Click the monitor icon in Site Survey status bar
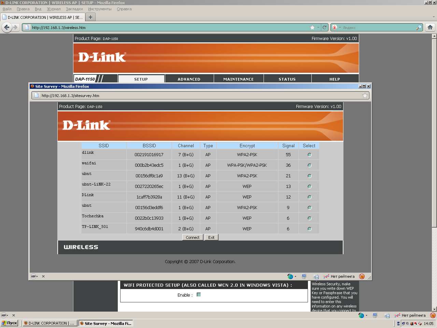This screenshot has height=328, width=437. tap(304, 276)
